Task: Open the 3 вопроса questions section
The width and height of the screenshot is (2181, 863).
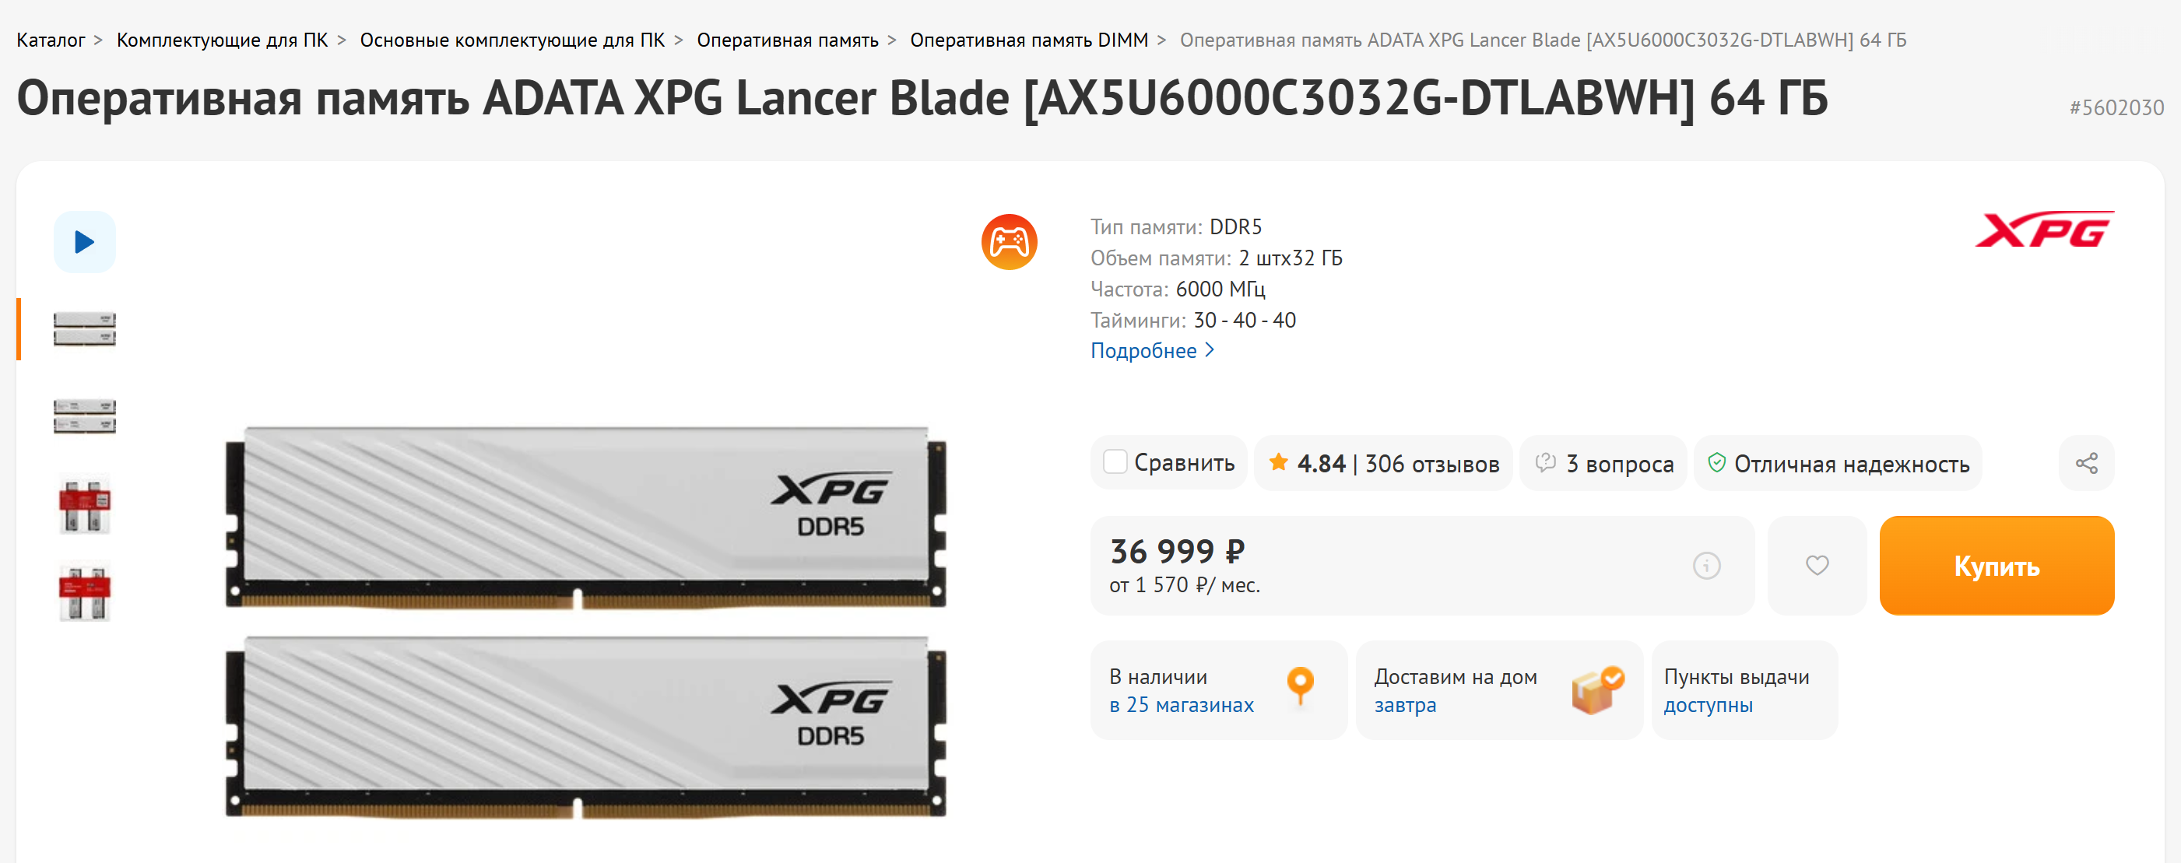Action: click(x=1603, y=464)
